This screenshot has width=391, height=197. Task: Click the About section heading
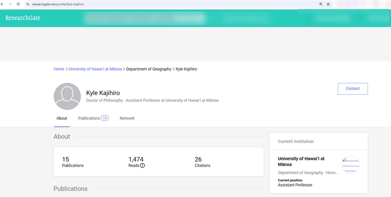tap(62, 137)
